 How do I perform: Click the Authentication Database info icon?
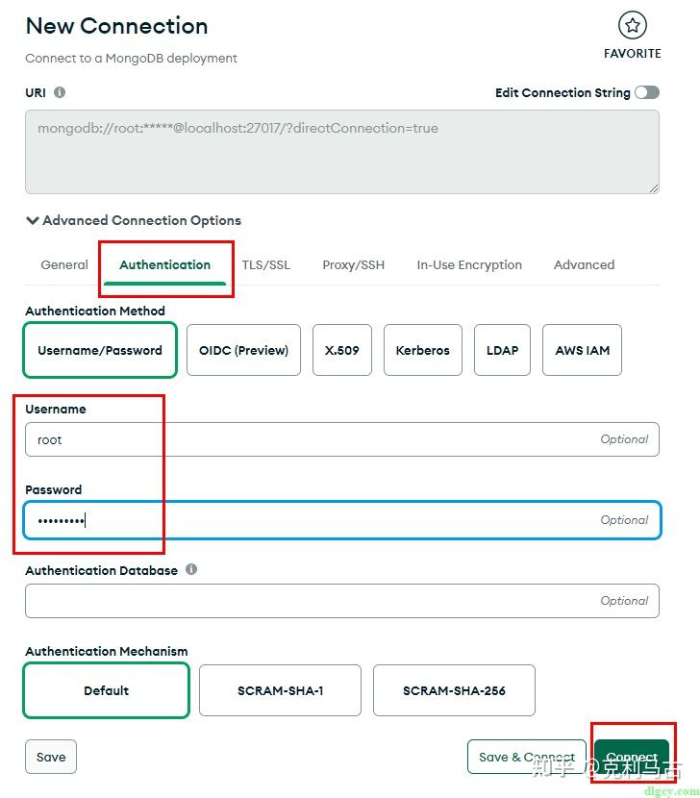[190, 570]
